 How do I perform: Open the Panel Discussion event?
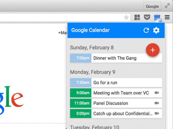111,103
